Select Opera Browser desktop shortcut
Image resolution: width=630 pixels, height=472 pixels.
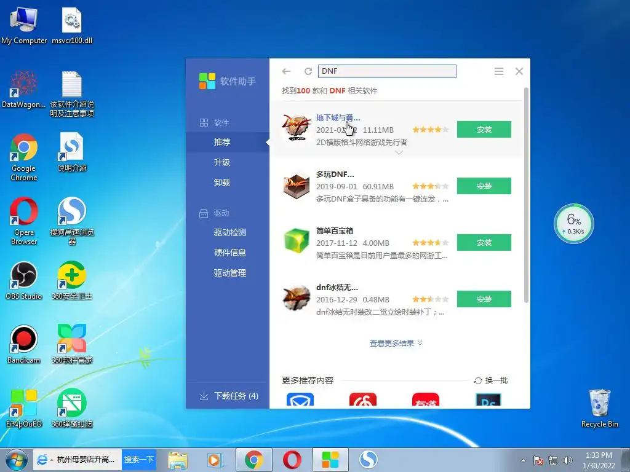24,221
